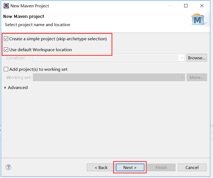Minimize the New Maven Project window
The height and width of the screenshot is (178, 213).
pos(170,6)
